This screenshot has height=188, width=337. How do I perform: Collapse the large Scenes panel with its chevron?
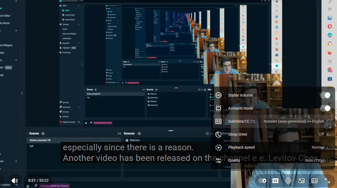click(28, 133)
